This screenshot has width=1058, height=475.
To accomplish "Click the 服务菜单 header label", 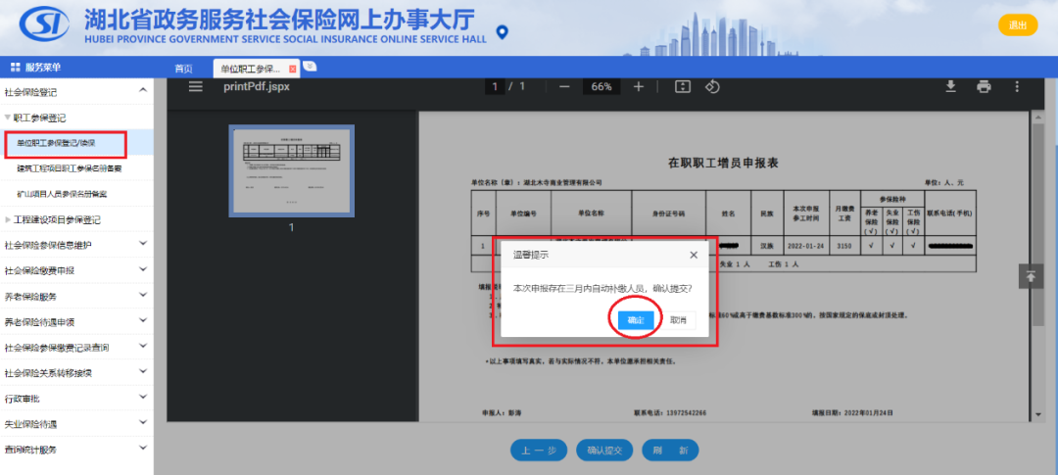I will coord(43,67).
